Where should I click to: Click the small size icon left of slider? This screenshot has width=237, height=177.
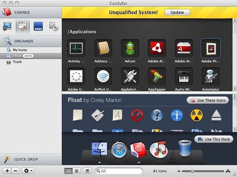(179, 171)
